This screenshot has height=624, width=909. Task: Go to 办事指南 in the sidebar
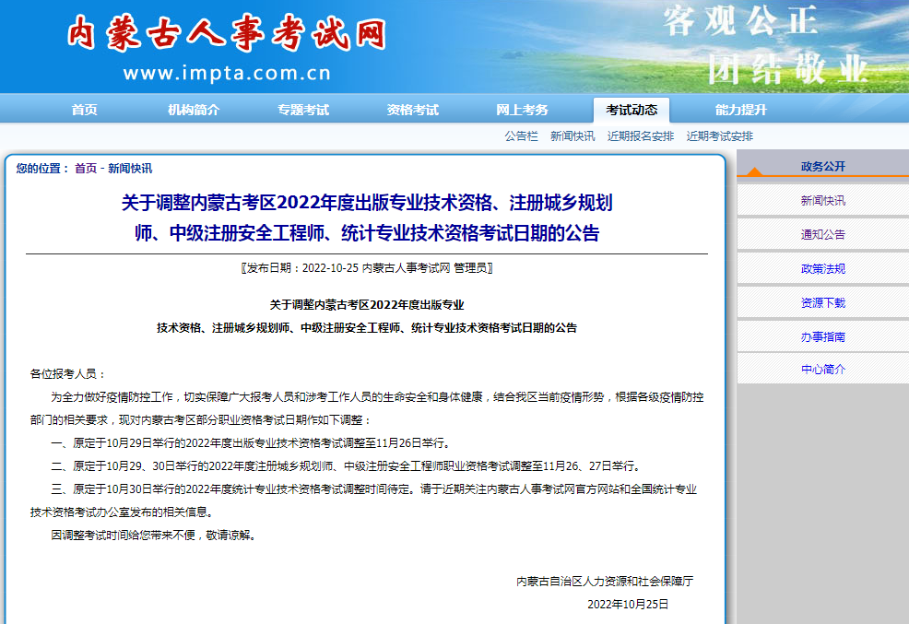tap(822, 337)
